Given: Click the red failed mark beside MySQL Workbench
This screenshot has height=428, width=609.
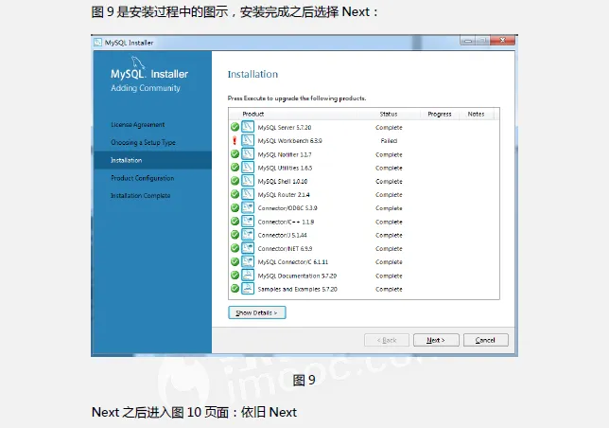Looking at the screenshot, I should [x=235, y=140].
